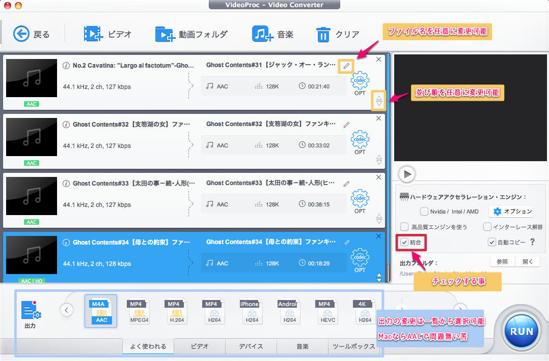Image resolution: width=549 pixels, height=361 pixels.
Task: Select the iPhone H264 output format
Action: pos(252,311)
